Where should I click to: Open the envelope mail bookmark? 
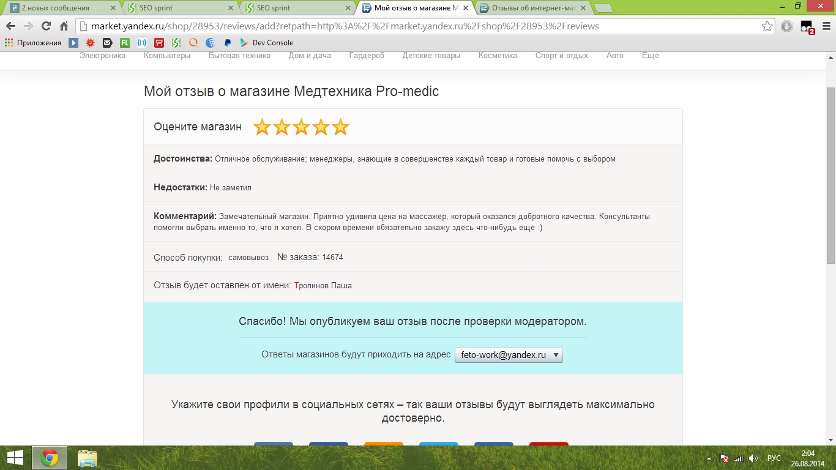point(108,43)
